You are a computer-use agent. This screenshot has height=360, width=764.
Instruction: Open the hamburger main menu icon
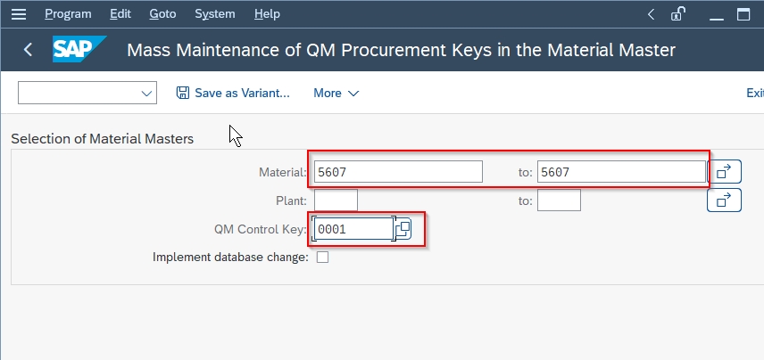tap(20, 13)
